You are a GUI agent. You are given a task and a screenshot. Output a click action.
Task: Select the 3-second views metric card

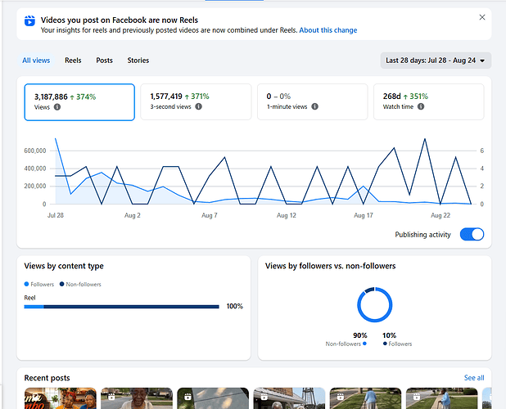196,102
